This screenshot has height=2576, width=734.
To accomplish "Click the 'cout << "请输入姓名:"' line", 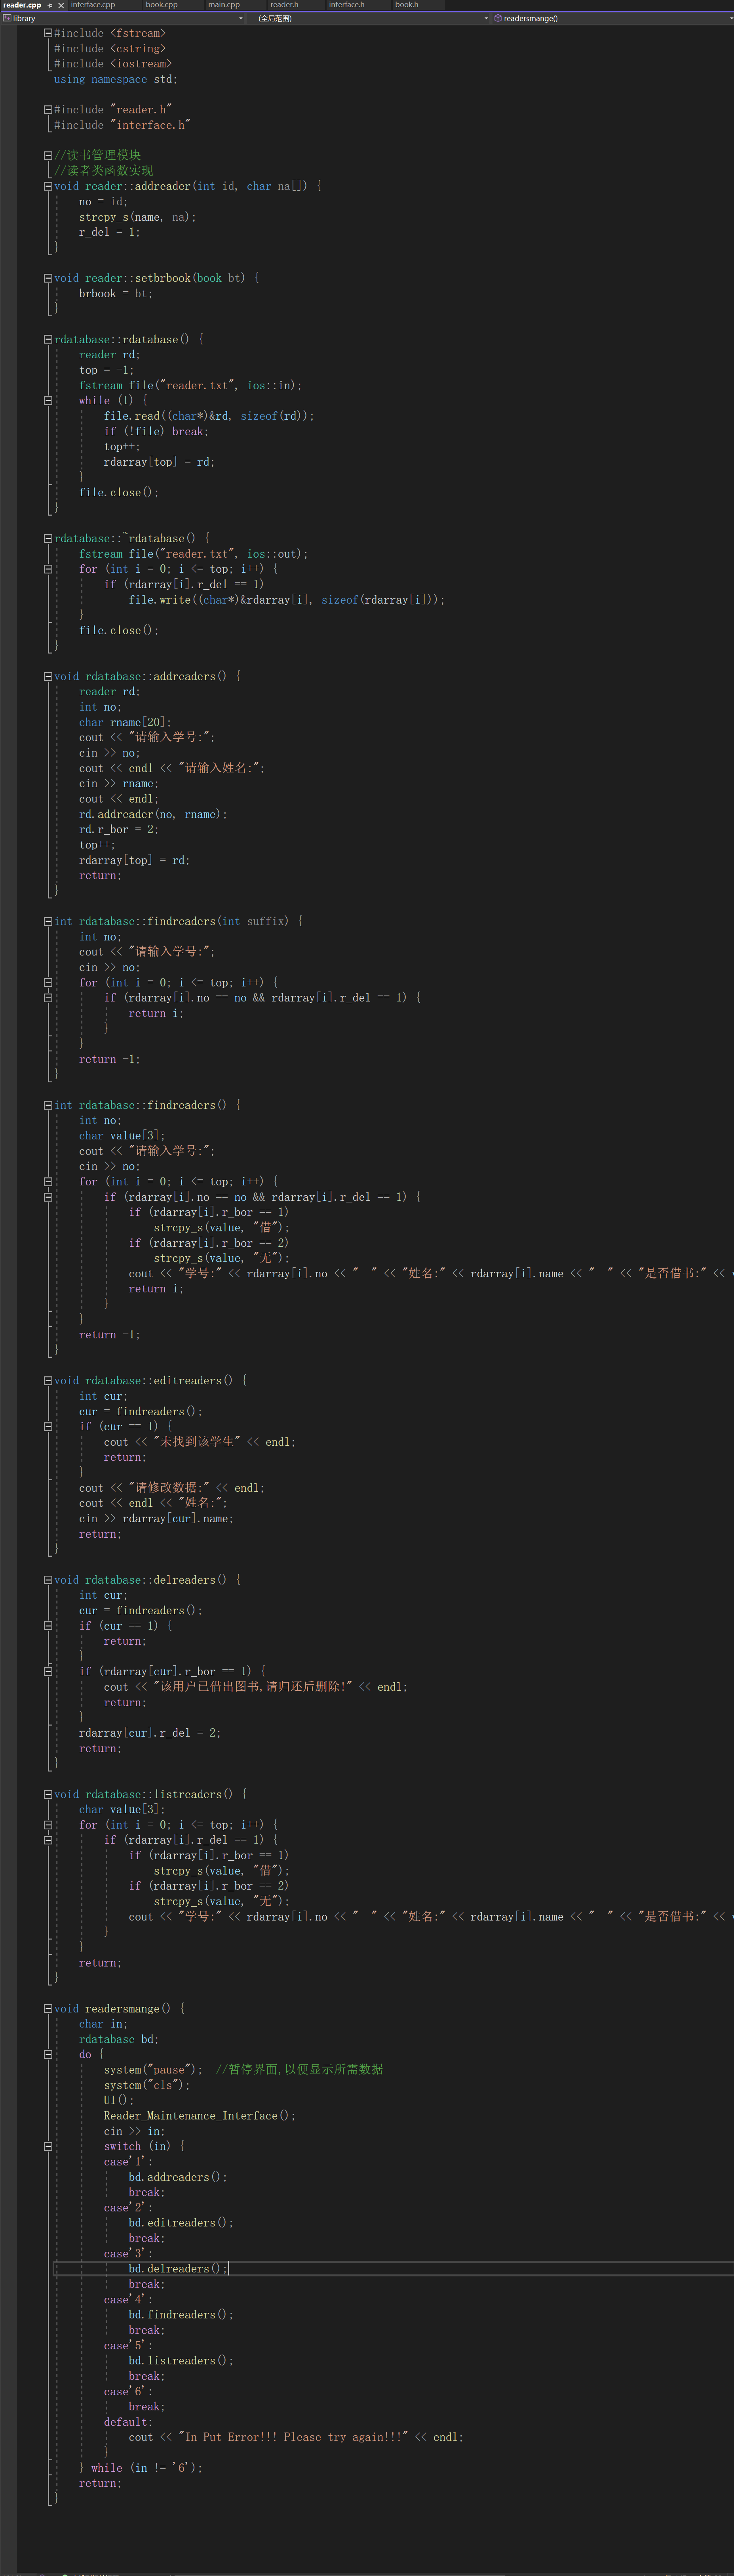I will click(x=172, y=768).
